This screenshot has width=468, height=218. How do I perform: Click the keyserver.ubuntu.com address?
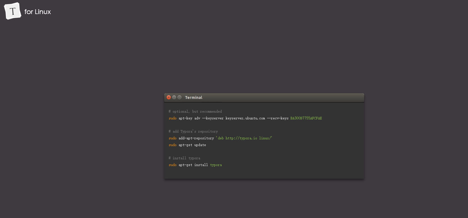pyautogui.click(x=245, y=118)
